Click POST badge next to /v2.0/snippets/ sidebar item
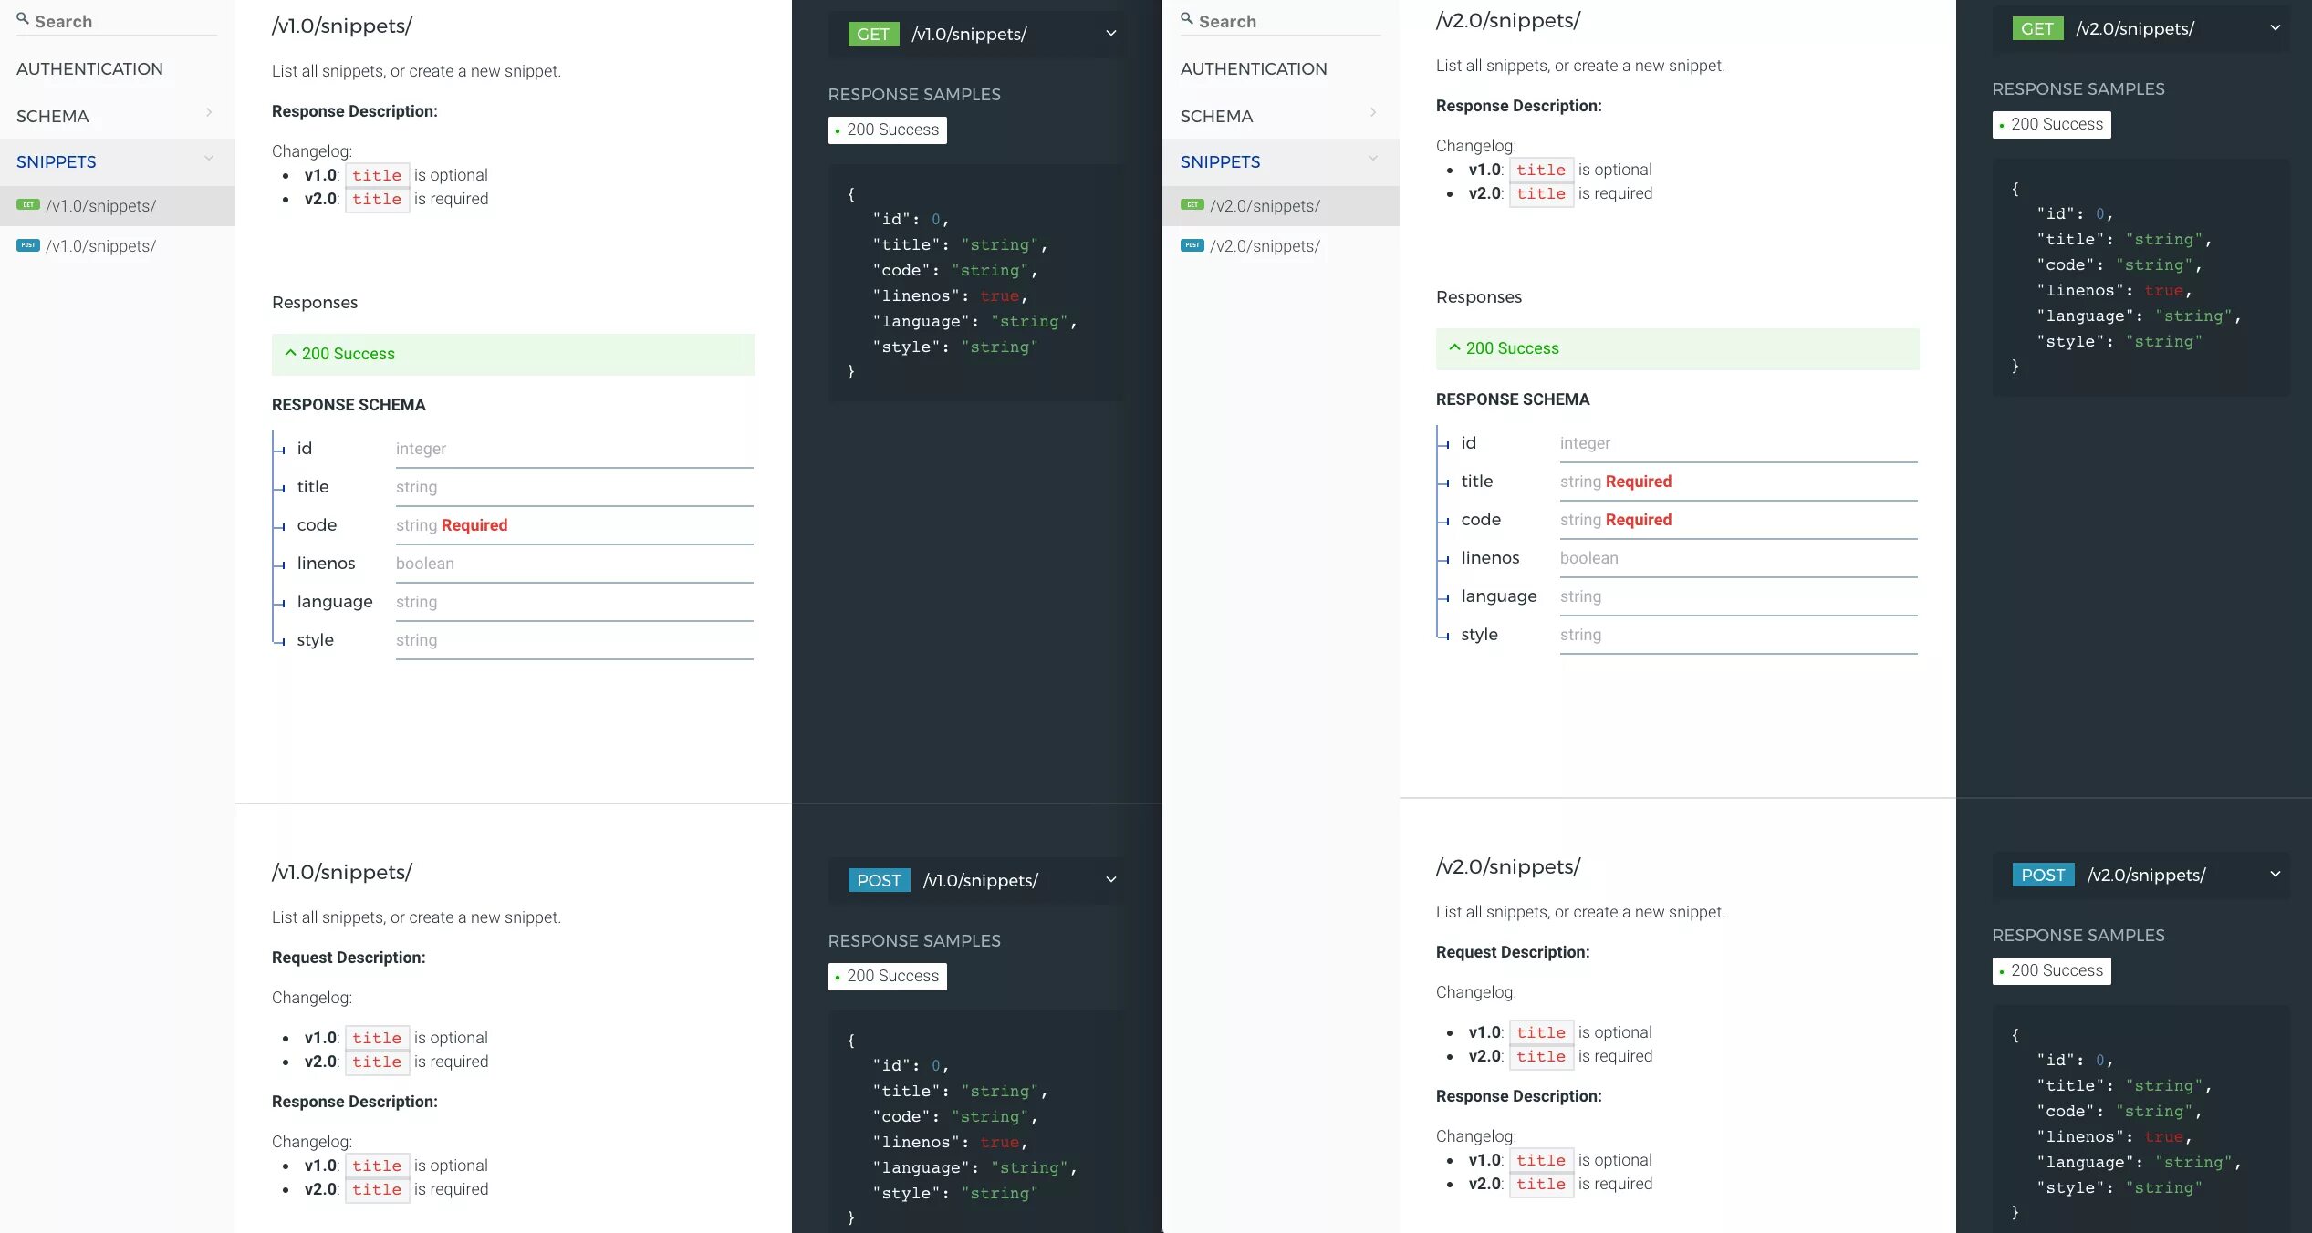Viewport: 2312px width, 1233px height. point(1192,245)
